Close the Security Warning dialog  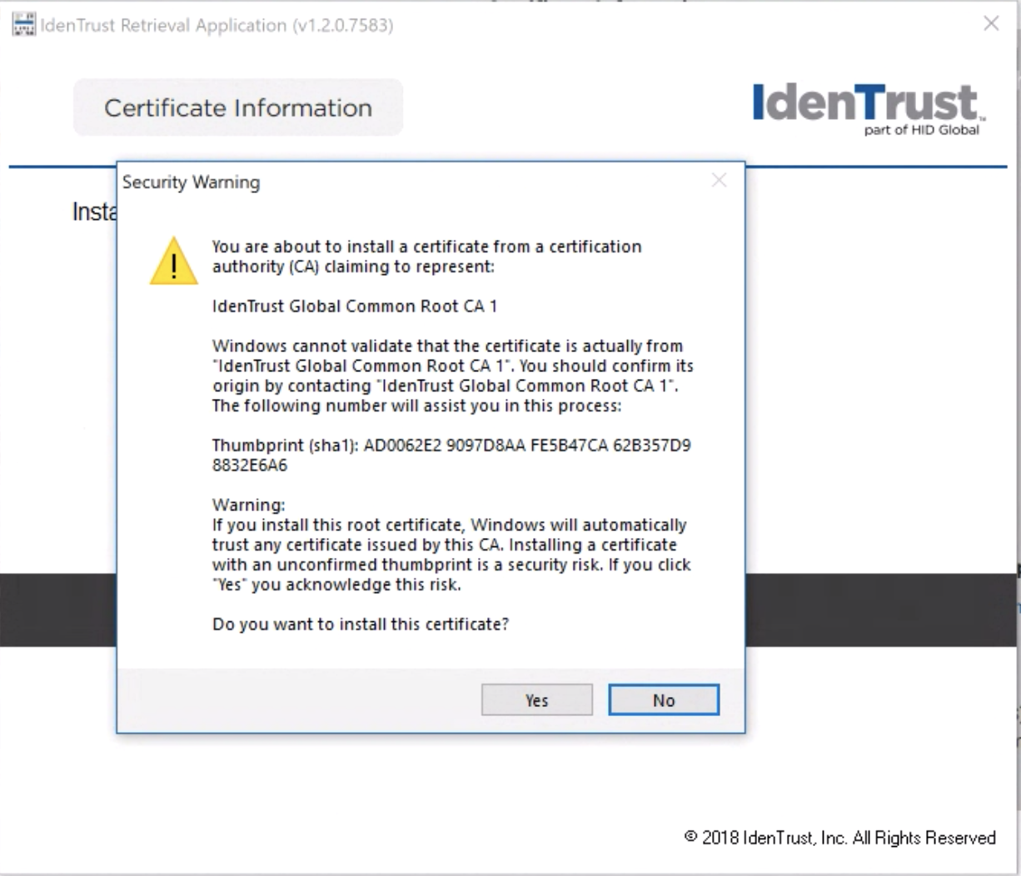click(720, 181)
